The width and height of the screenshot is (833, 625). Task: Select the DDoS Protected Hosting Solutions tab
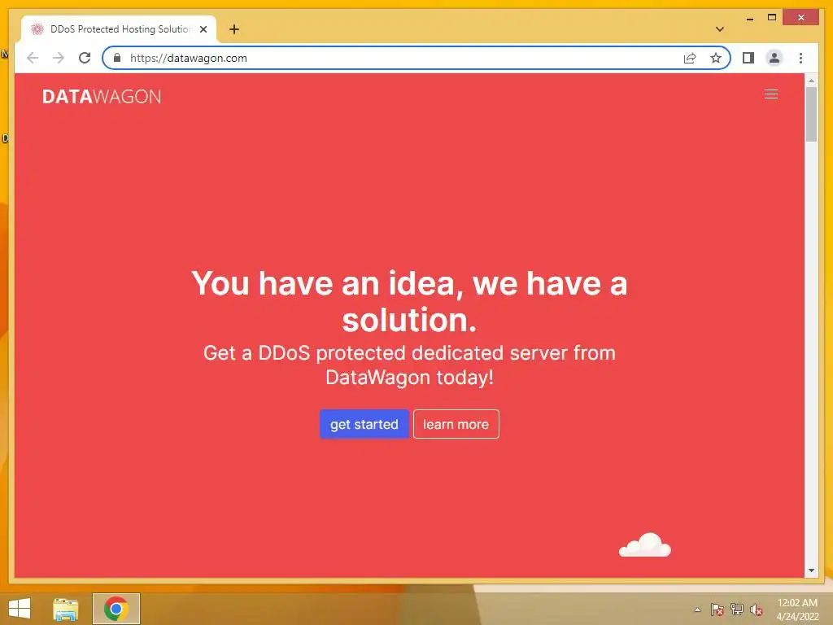click(119, 29)
